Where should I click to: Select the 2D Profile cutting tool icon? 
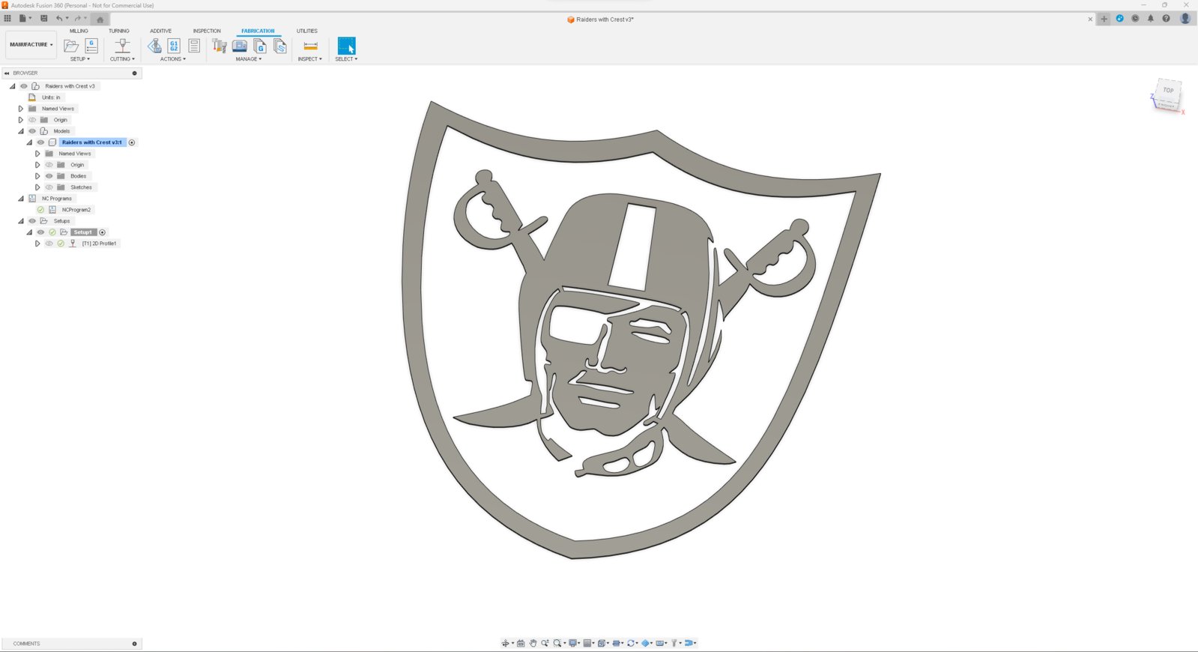click(122, 46)
